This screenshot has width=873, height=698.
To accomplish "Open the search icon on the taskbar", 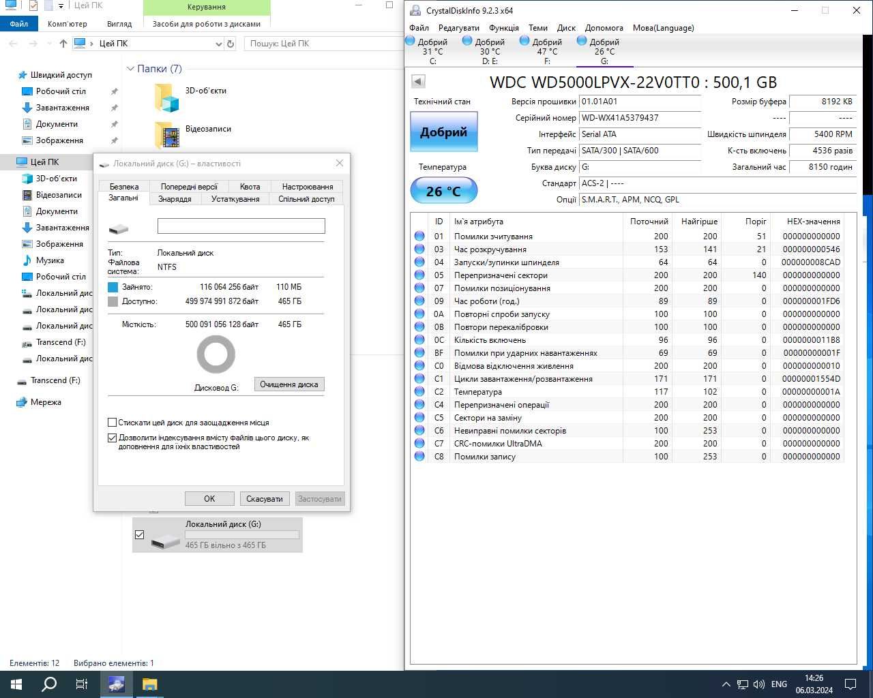I will click(49, 684).
